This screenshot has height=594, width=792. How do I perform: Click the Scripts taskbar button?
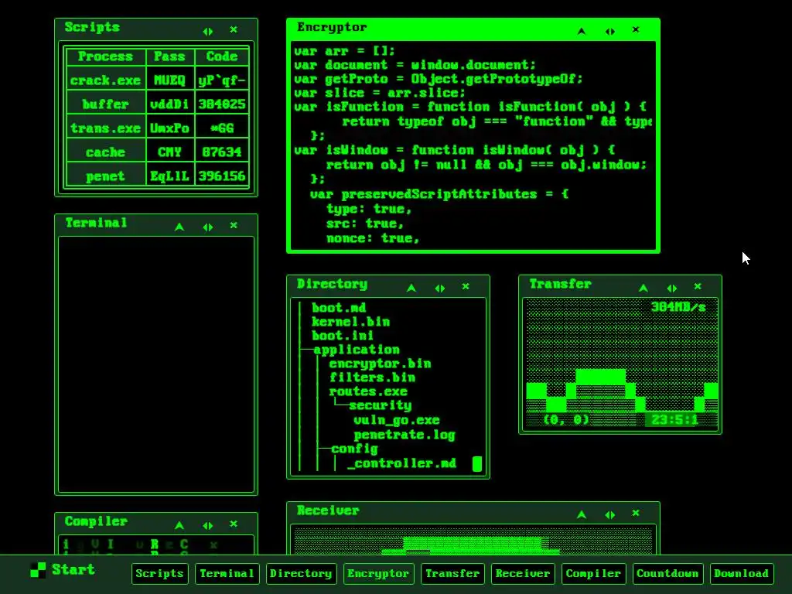(x=159, y=574)
